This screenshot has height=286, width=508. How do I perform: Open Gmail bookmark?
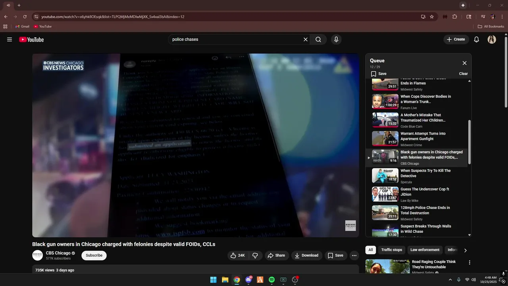point(22,26)
